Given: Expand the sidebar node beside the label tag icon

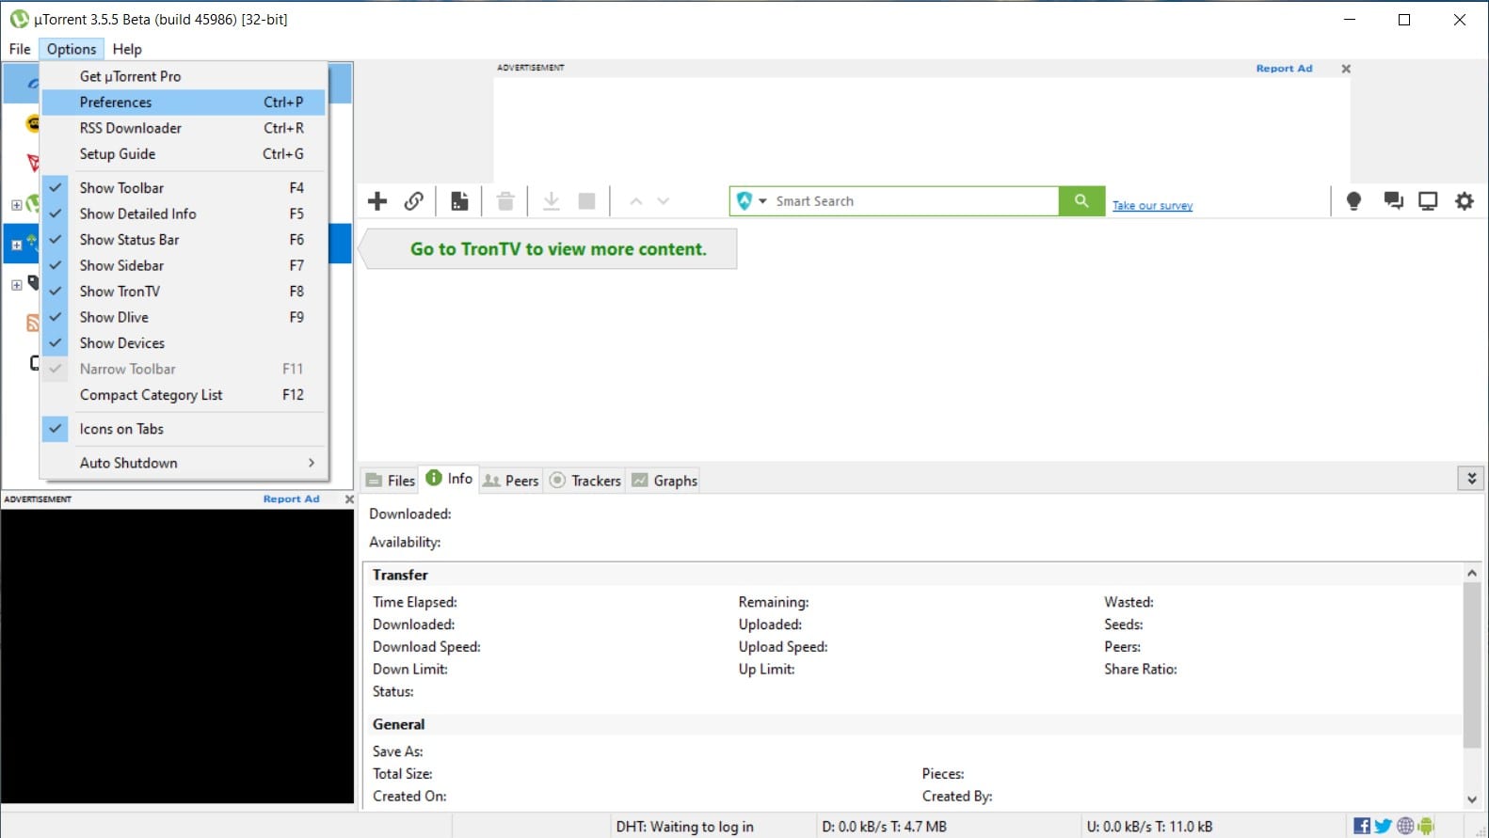Looking at the screenshot, I should pyautogui.click(x=16, y=285).
